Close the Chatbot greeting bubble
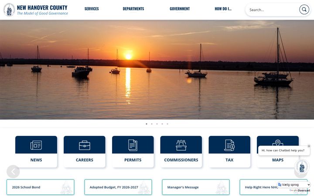 pyautogui.click(x=309, y=146)
